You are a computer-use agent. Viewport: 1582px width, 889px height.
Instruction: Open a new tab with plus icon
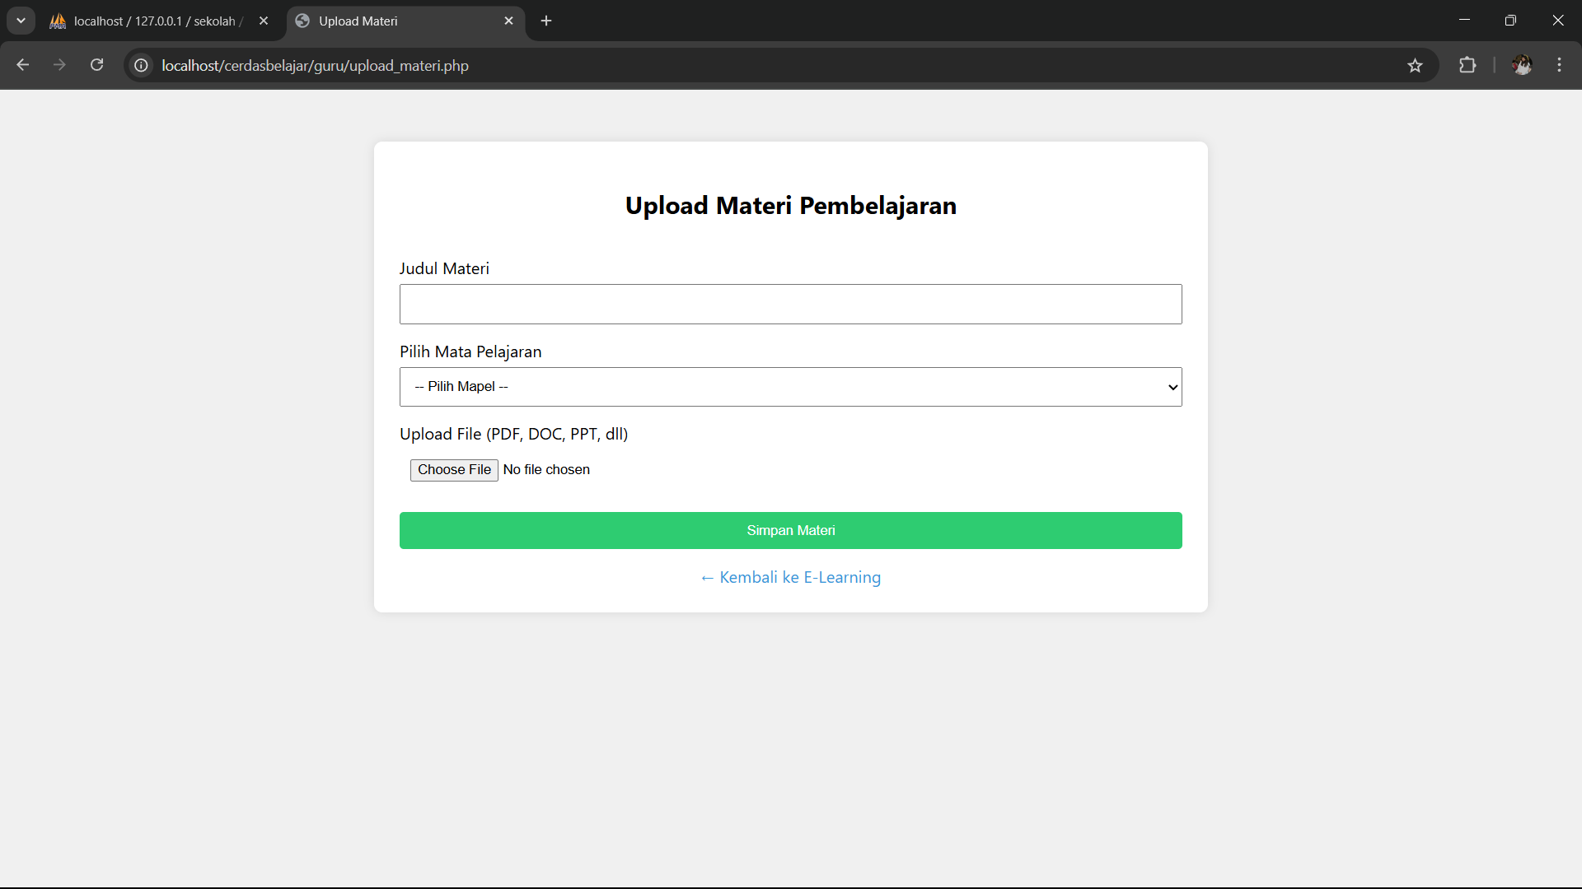(546, 21)
